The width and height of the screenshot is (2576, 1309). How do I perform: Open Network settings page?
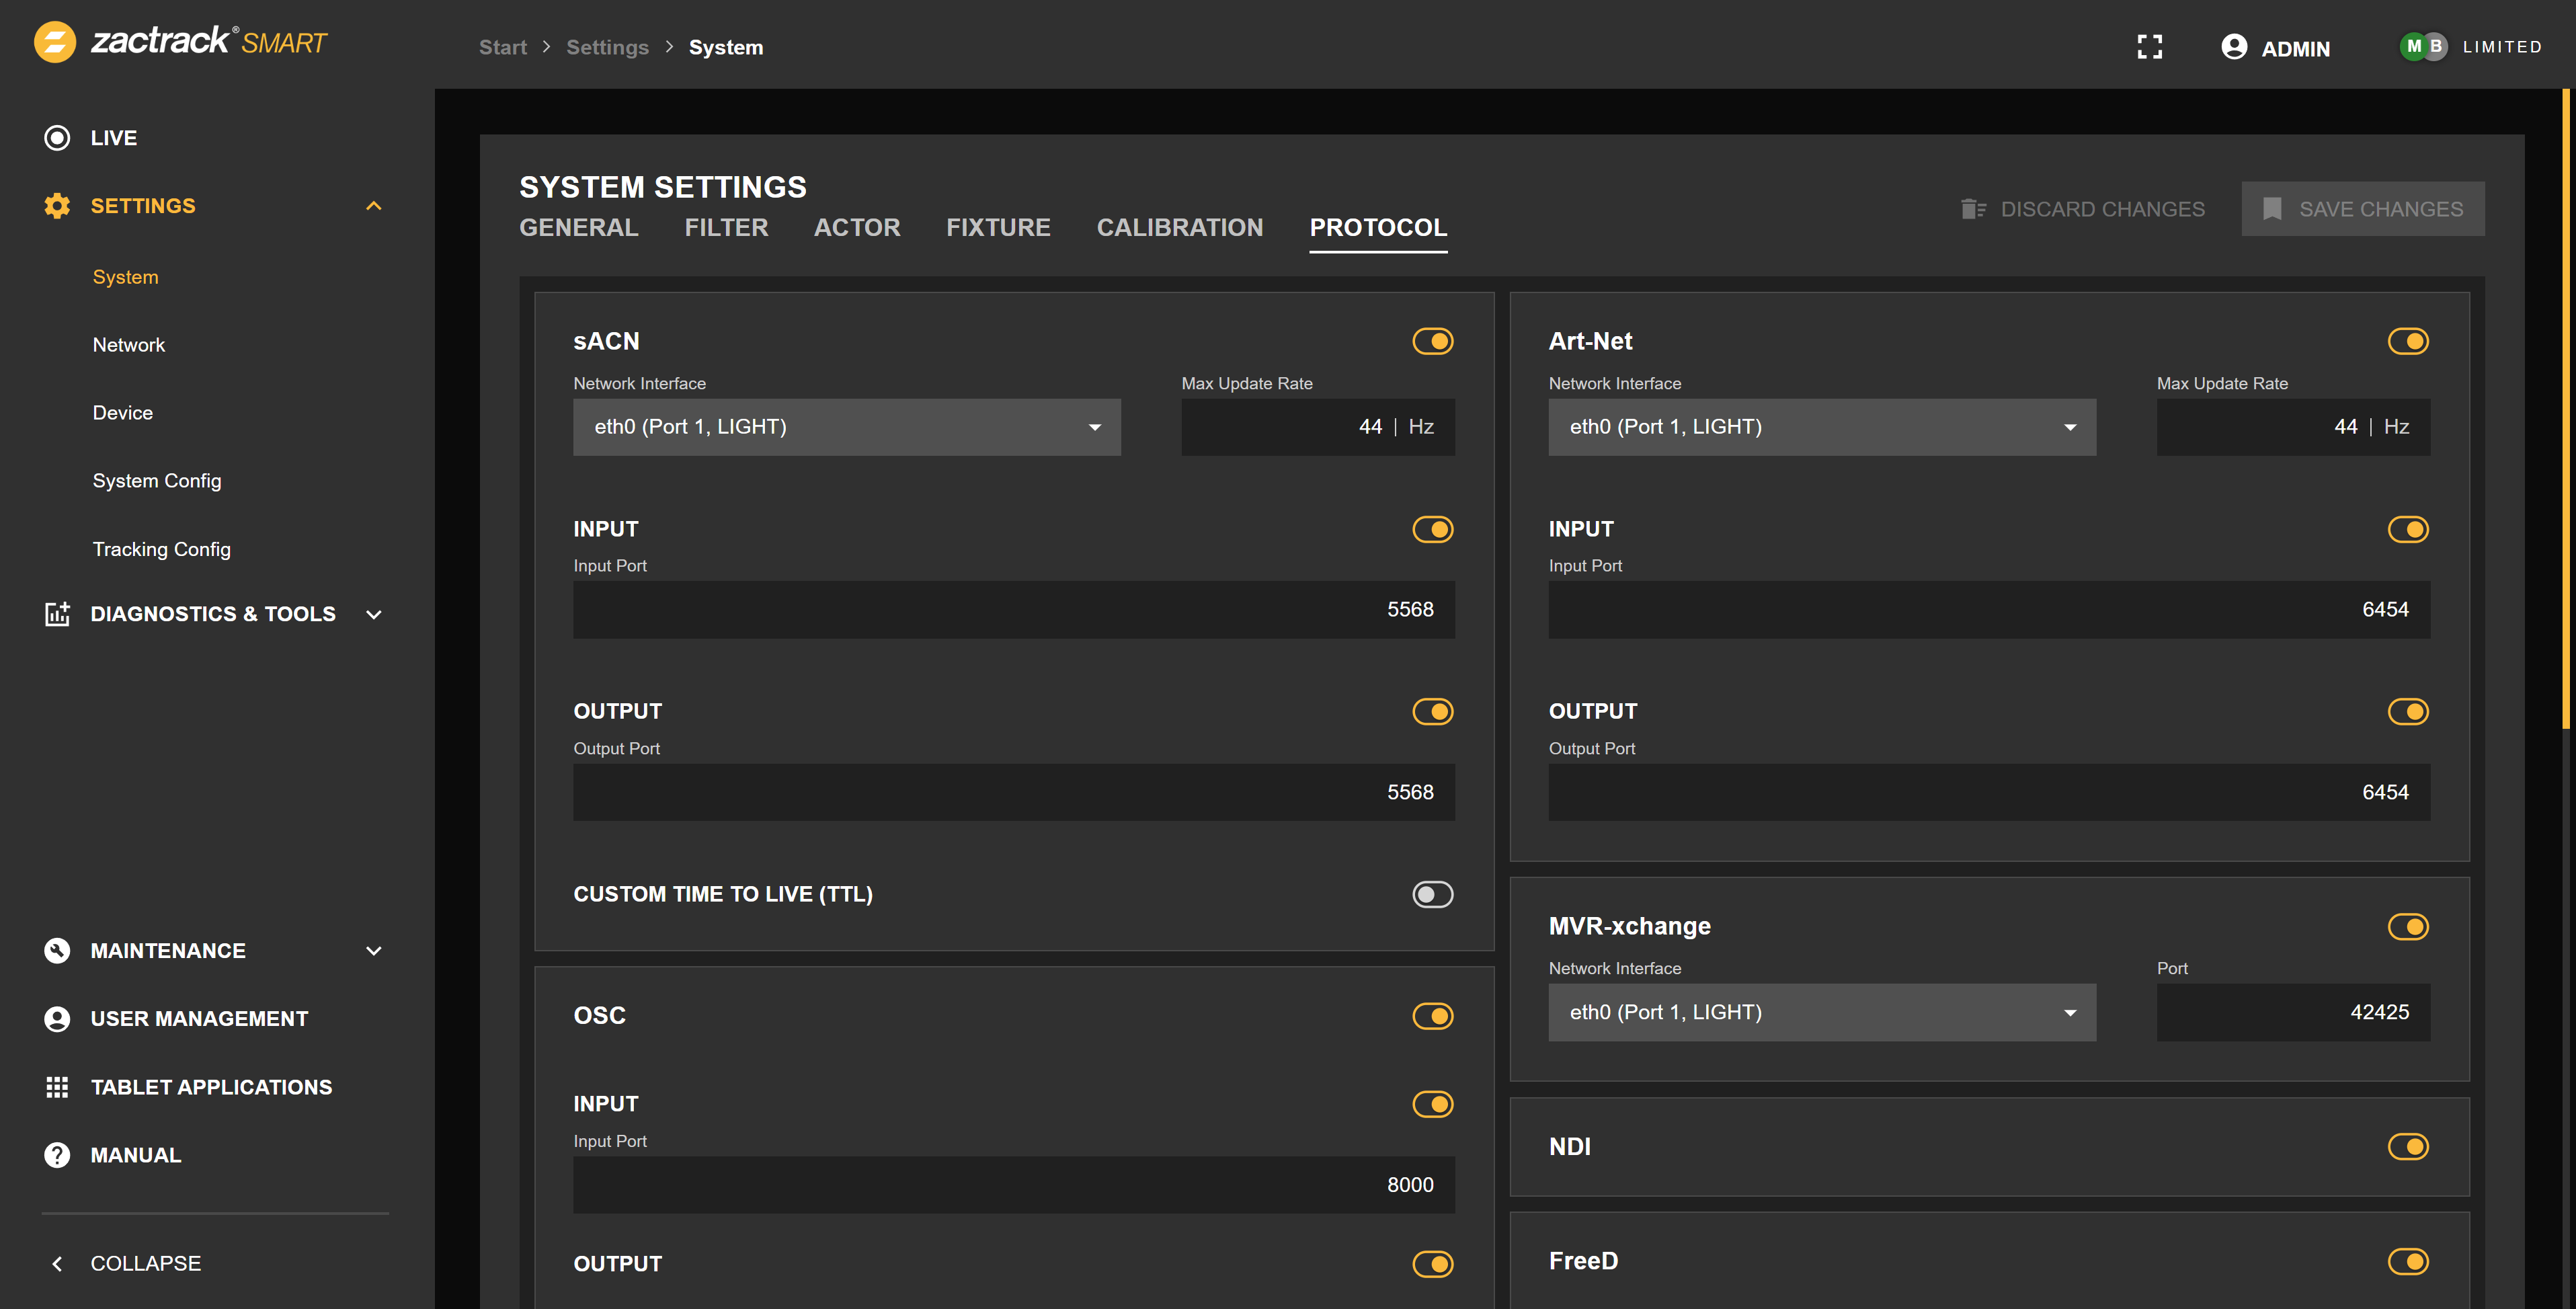[x=128, y=345]
